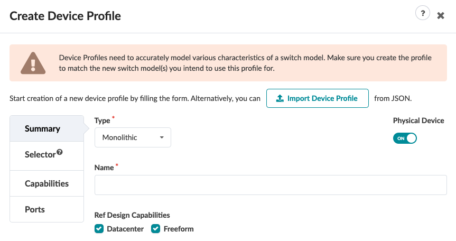Disable the Physical Device switch
This screenshot has height=241, width=456.
pyautogui.click(x=405, y=138)
